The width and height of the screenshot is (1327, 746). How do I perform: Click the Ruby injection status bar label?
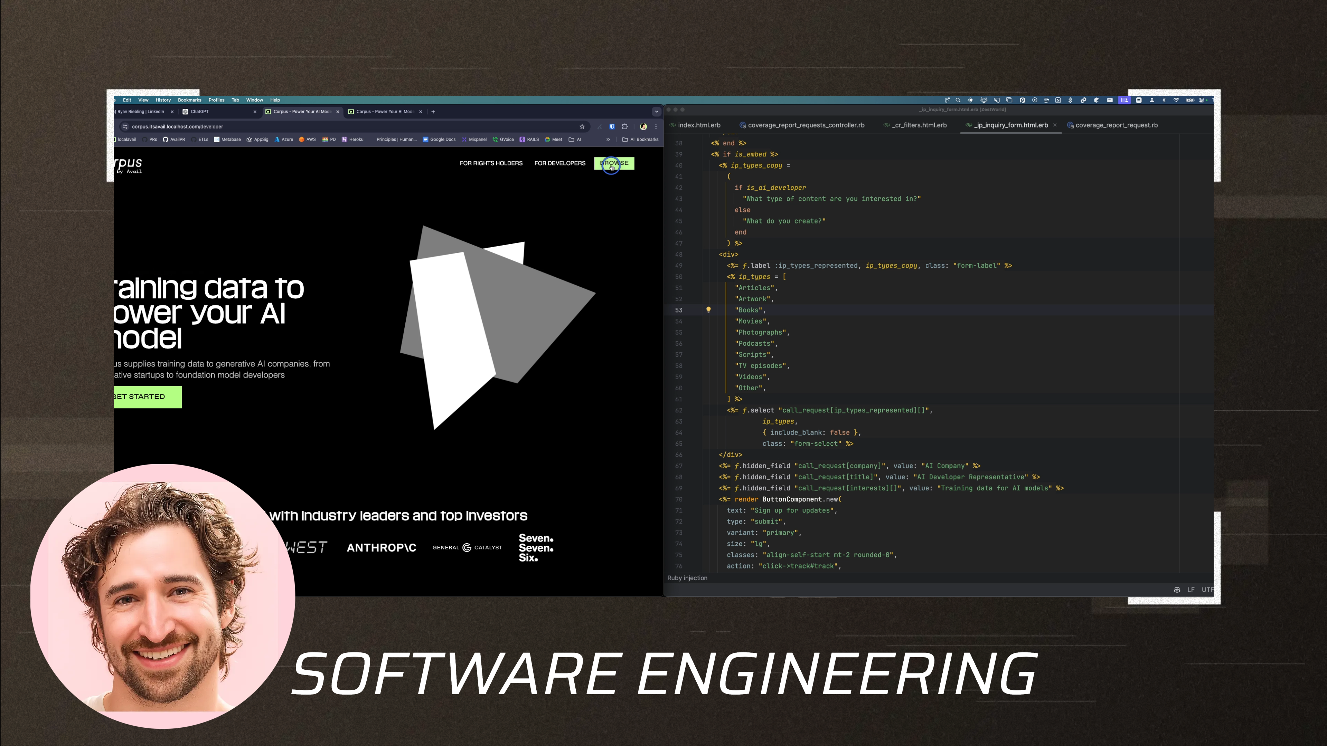(x=687, y=578)
